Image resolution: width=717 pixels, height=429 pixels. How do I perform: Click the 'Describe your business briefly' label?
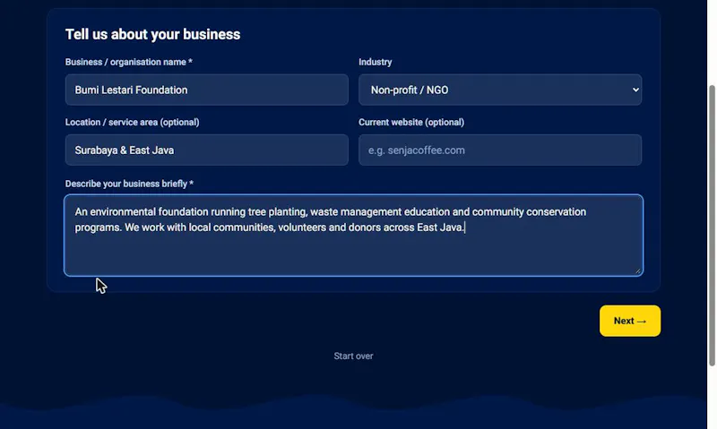point(129,184)
